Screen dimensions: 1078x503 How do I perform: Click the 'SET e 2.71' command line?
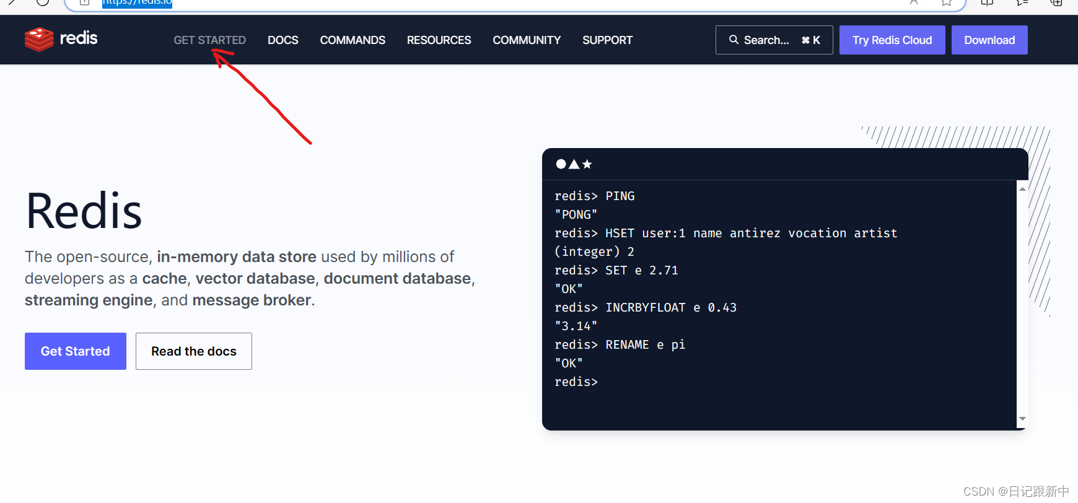click(x=616, y=271)
